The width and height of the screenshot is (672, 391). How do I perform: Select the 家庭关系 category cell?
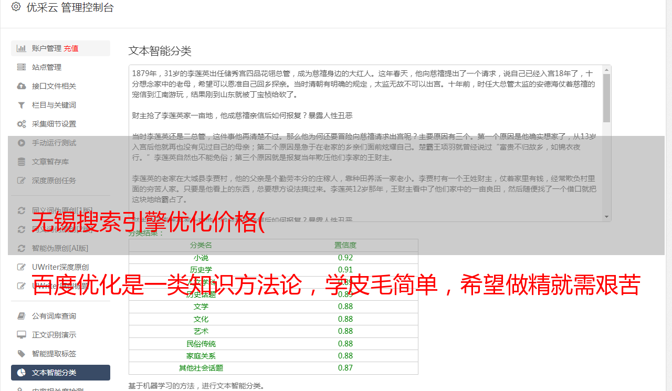point(201,356)
